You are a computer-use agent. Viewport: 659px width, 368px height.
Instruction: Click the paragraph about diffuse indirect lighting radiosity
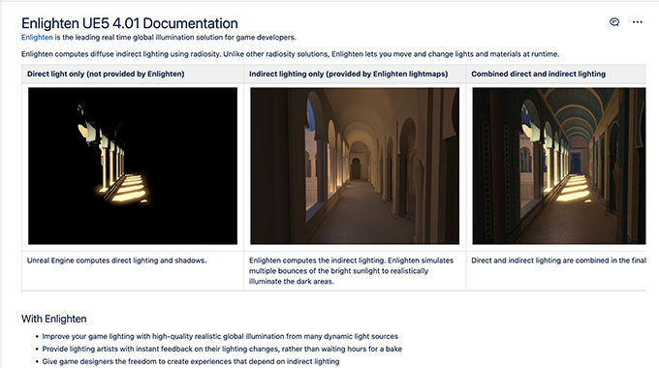click(x=291, y=54)
